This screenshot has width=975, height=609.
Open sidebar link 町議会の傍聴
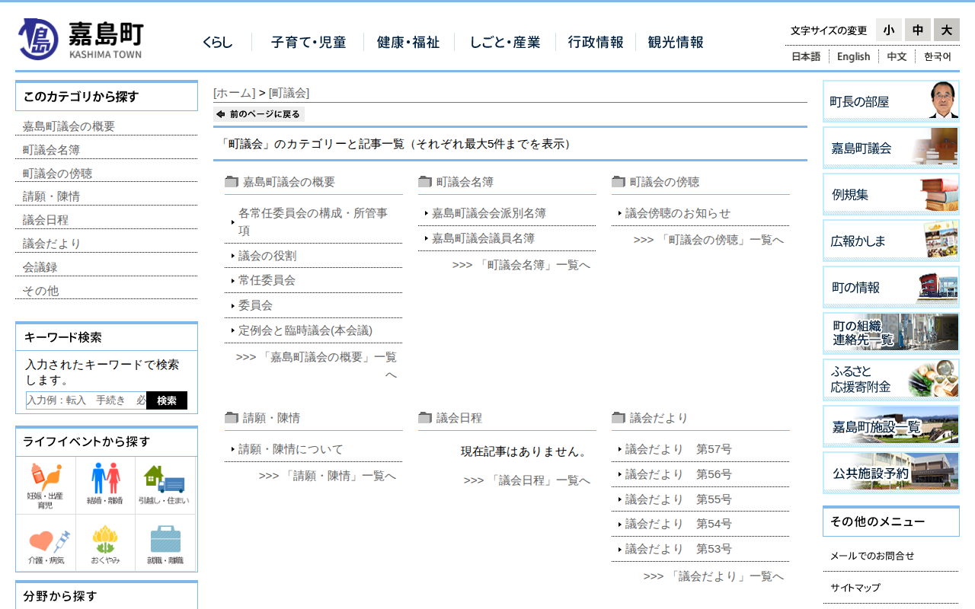[57, 174]
